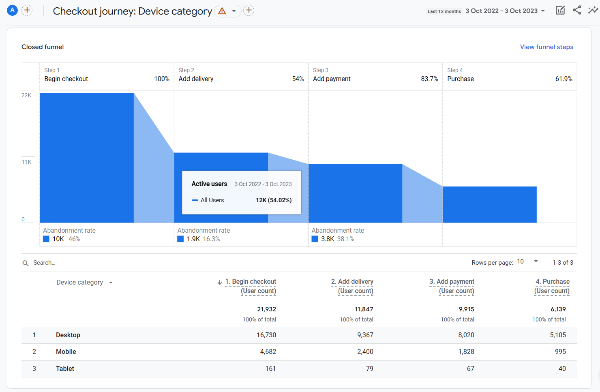Open the chart edit icon in the top toolbar

pos(560,10)
